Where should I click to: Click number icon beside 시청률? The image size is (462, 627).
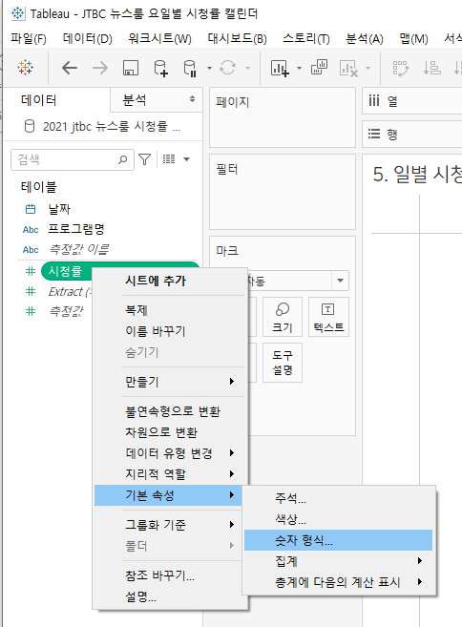point(31,271)
